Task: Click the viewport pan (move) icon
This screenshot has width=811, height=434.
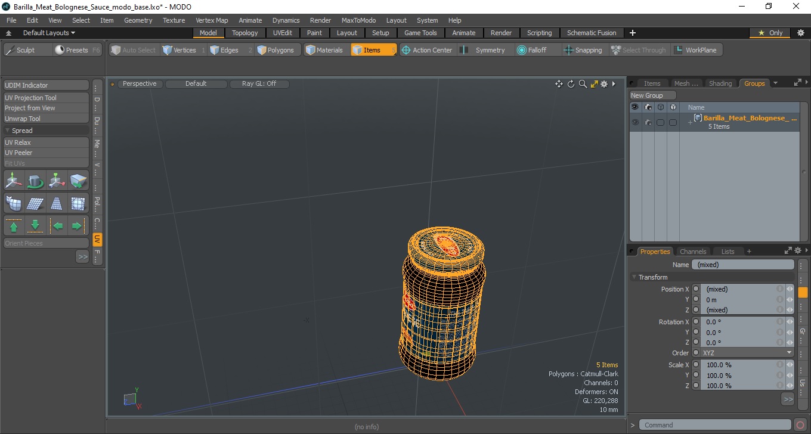Action: click(559, 84)
